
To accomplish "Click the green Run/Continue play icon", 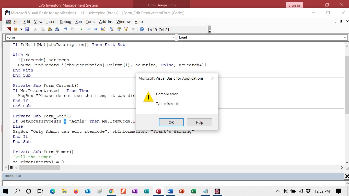I will pyautogui.click(x=81, y=29).
